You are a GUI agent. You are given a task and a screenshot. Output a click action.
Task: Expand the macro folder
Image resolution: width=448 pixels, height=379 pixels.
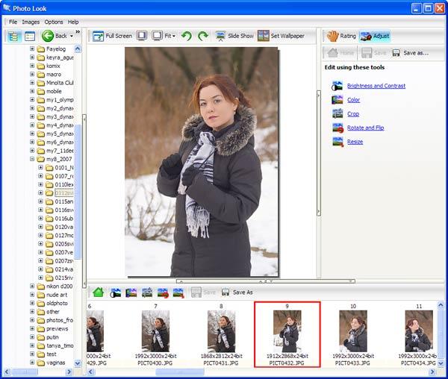32,74
